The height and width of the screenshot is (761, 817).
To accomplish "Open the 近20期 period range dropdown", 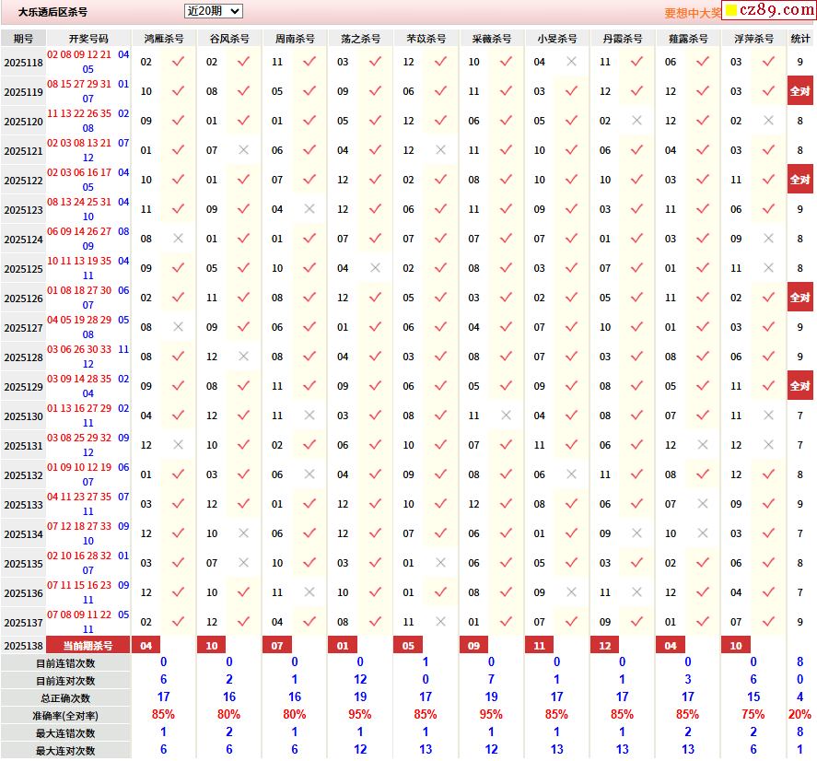I will point(213,11).
